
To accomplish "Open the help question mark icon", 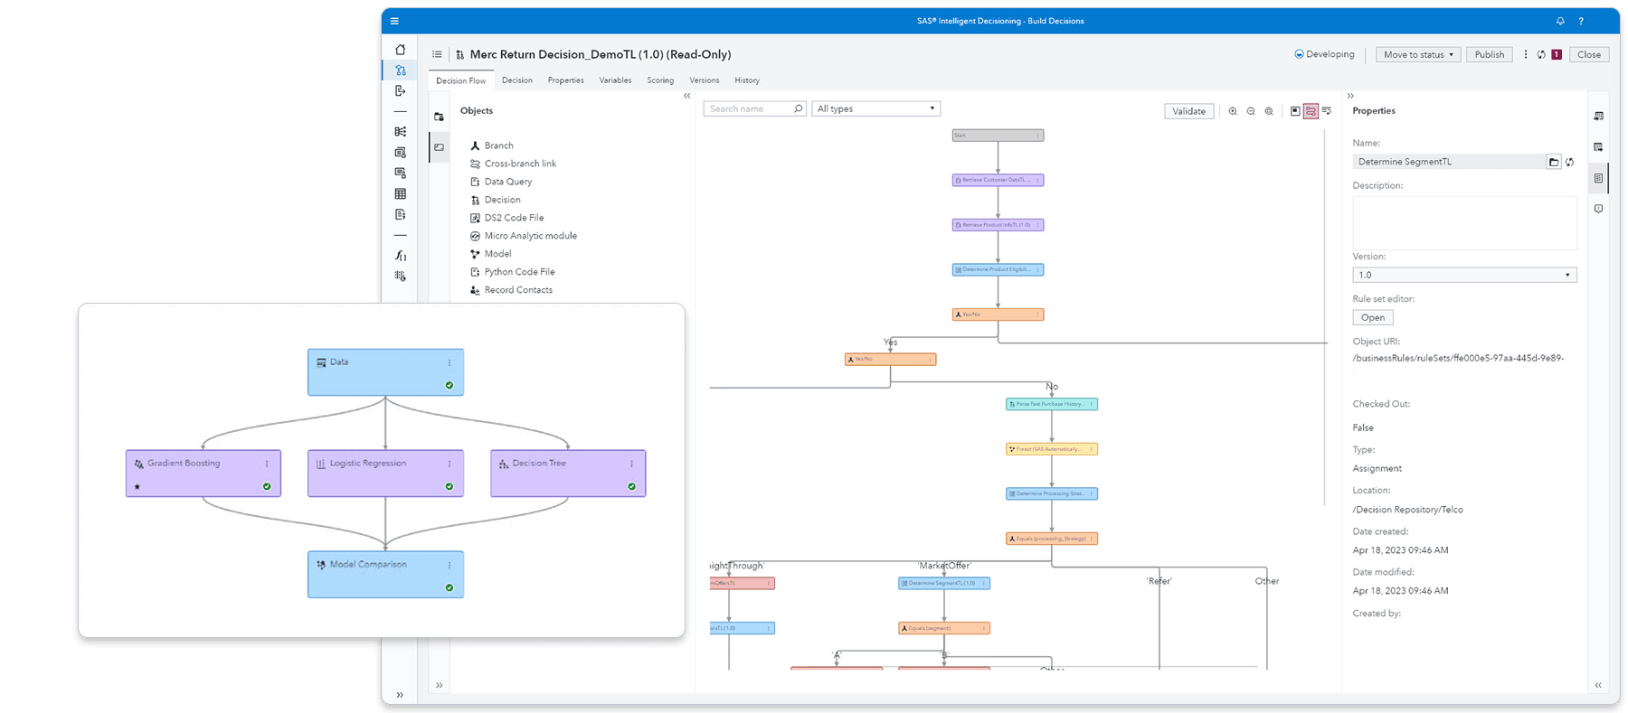I will (x=1581, y=21).
